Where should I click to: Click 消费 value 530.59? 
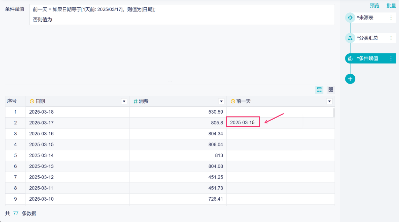[x=216, y=112]
